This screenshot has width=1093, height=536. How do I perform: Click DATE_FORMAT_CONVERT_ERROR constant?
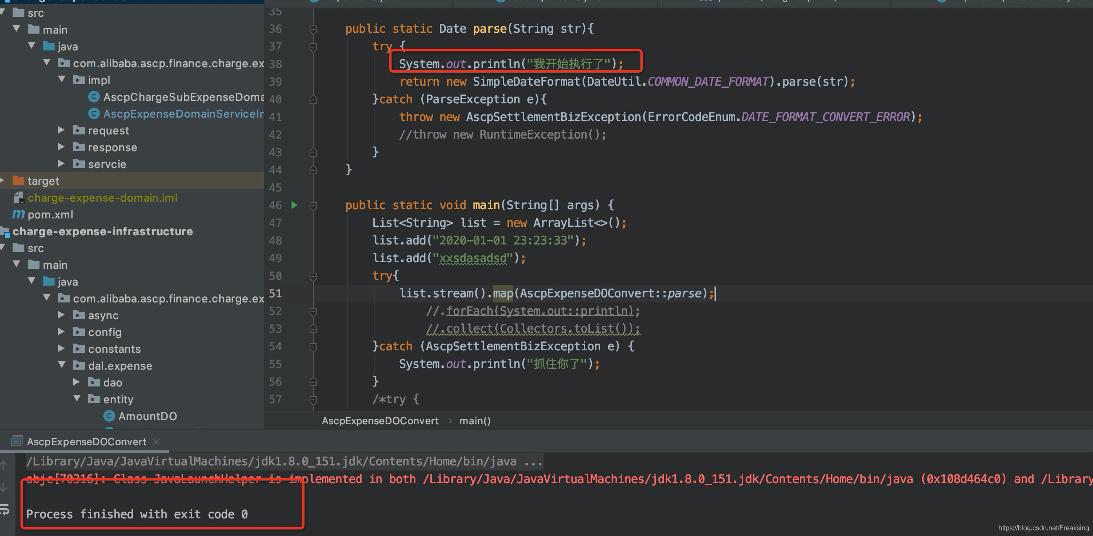click(825, 117)
